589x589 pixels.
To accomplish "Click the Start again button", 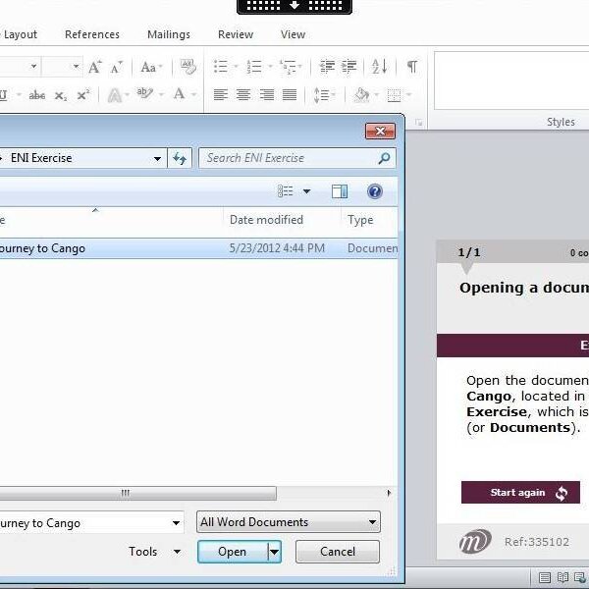I will click(520, 492).
